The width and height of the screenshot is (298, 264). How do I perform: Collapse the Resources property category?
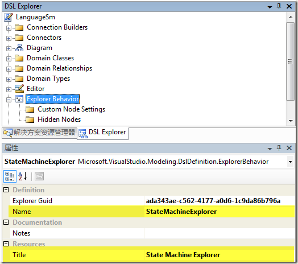pyautogui.click(x=6, y=244)
